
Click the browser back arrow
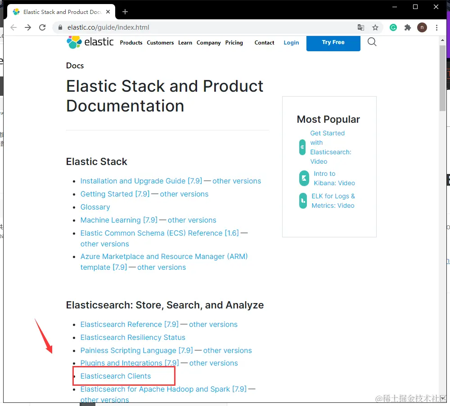[x=13, y=27]
